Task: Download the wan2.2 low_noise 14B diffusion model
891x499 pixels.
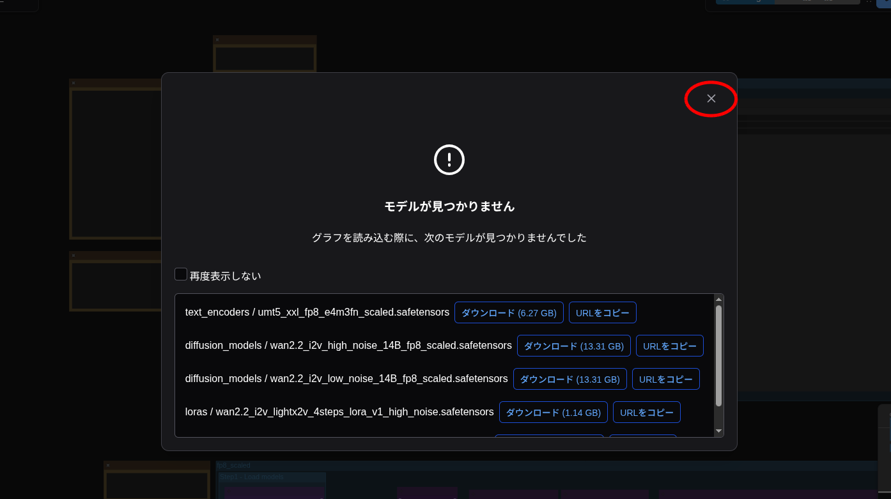Action: click(569, 380)
